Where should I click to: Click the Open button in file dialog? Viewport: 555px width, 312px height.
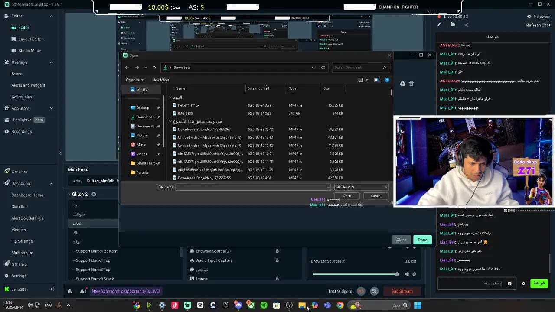[347, 196]
